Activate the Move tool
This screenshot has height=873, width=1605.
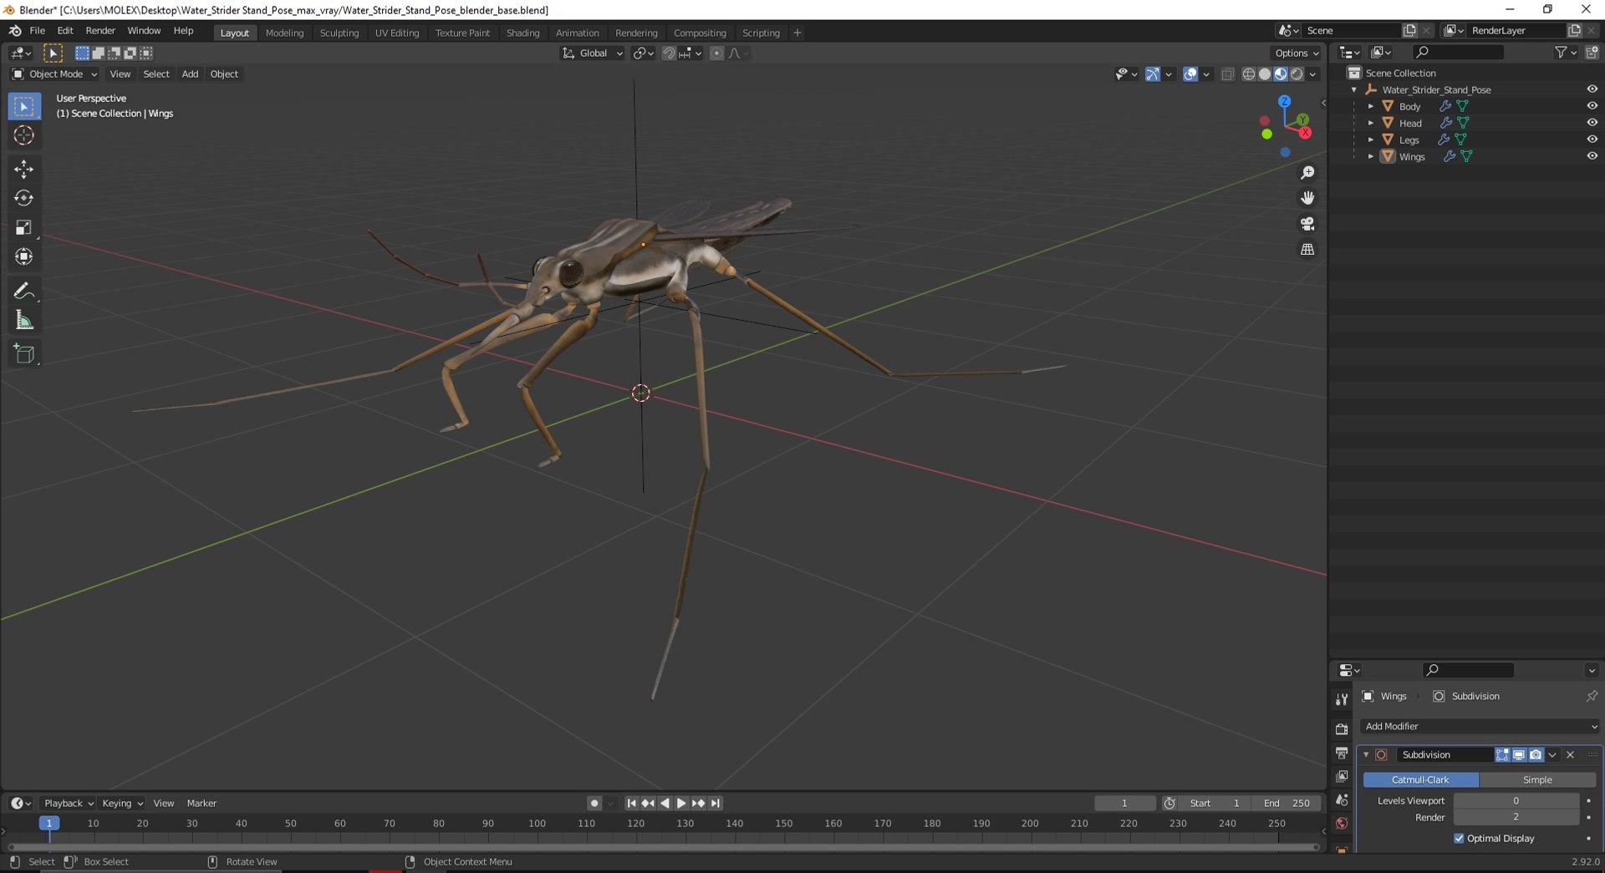pos(23,169)
